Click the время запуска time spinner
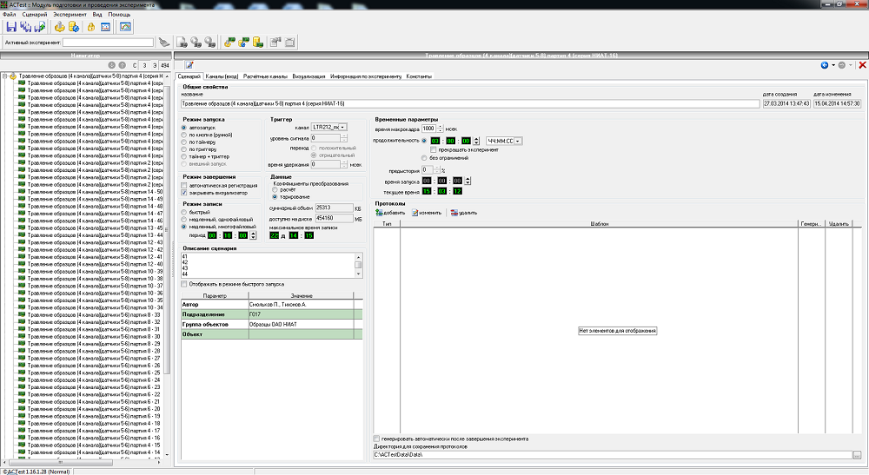869x475 pixels. 468,181
